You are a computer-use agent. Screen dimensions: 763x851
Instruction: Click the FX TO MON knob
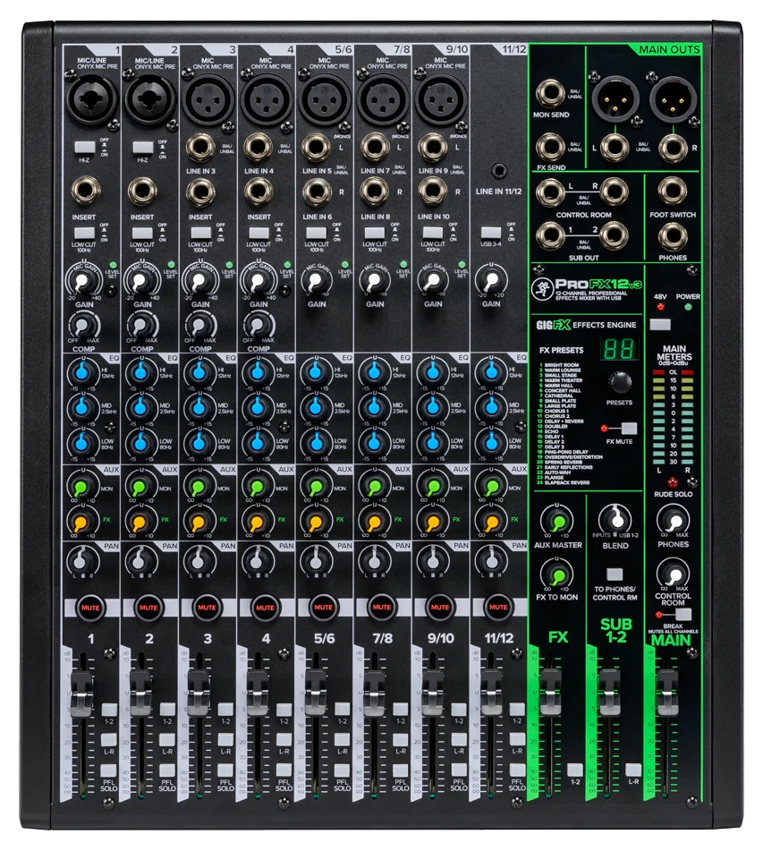click(x=557, y=575)
